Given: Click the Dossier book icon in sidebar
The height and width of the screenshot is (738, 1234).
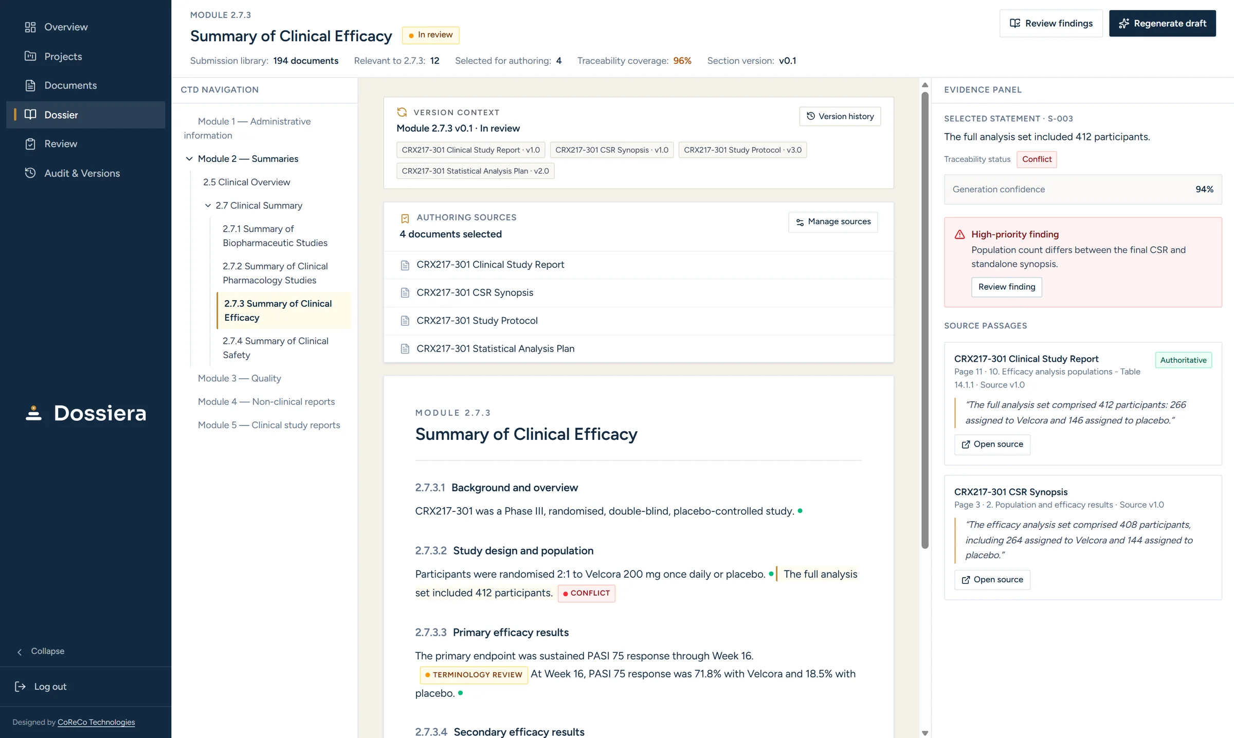Looking at the screenshot, I should 30,115.
